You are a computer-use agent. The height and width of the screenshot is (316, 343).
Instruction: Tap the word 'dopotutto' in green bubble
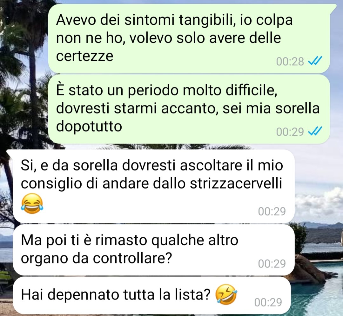pyautogui.click(x=89, y=126)
